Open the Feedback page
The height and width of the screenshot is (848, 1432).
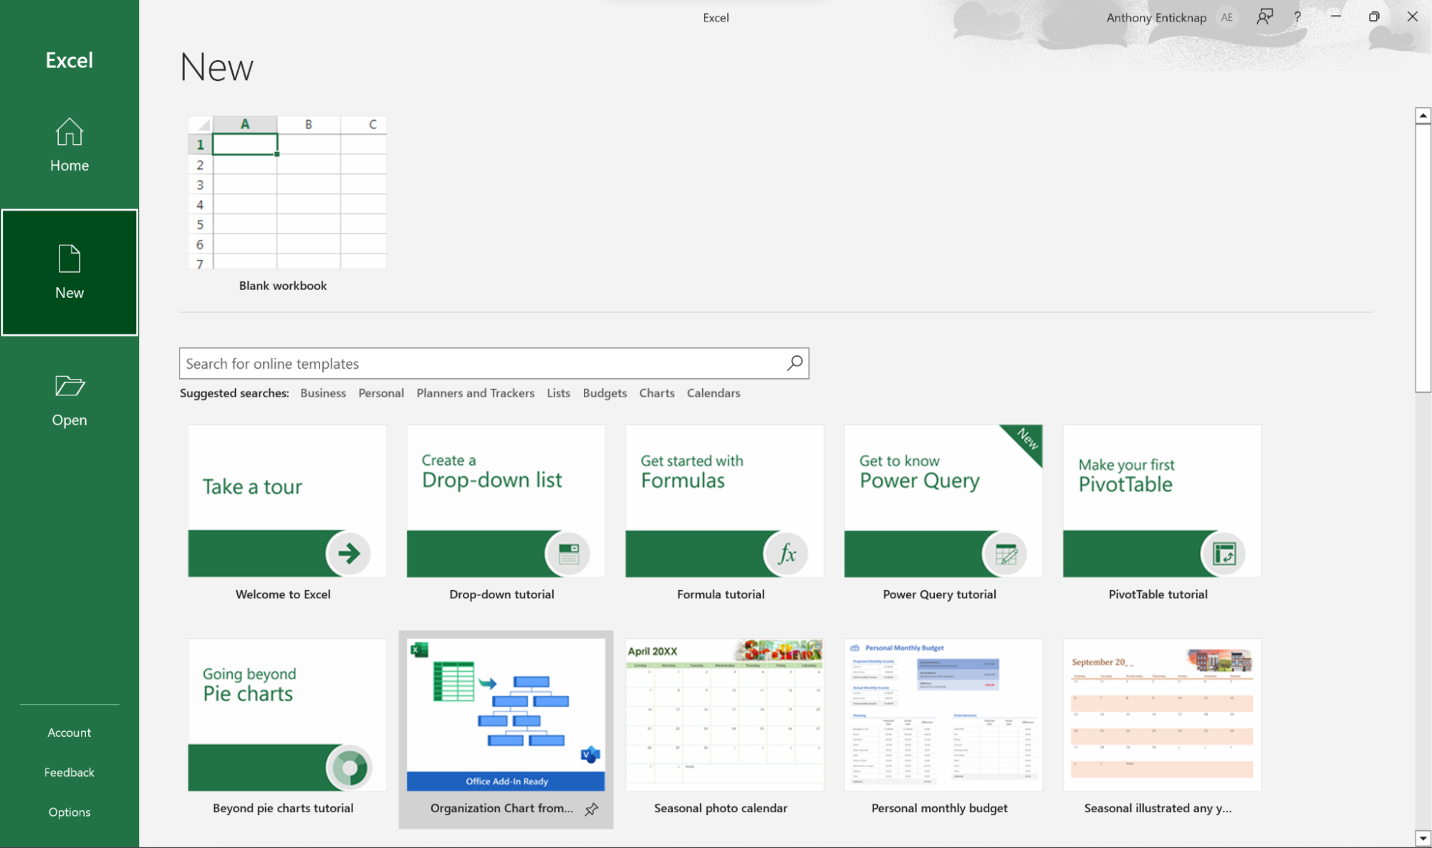[69, 772]
